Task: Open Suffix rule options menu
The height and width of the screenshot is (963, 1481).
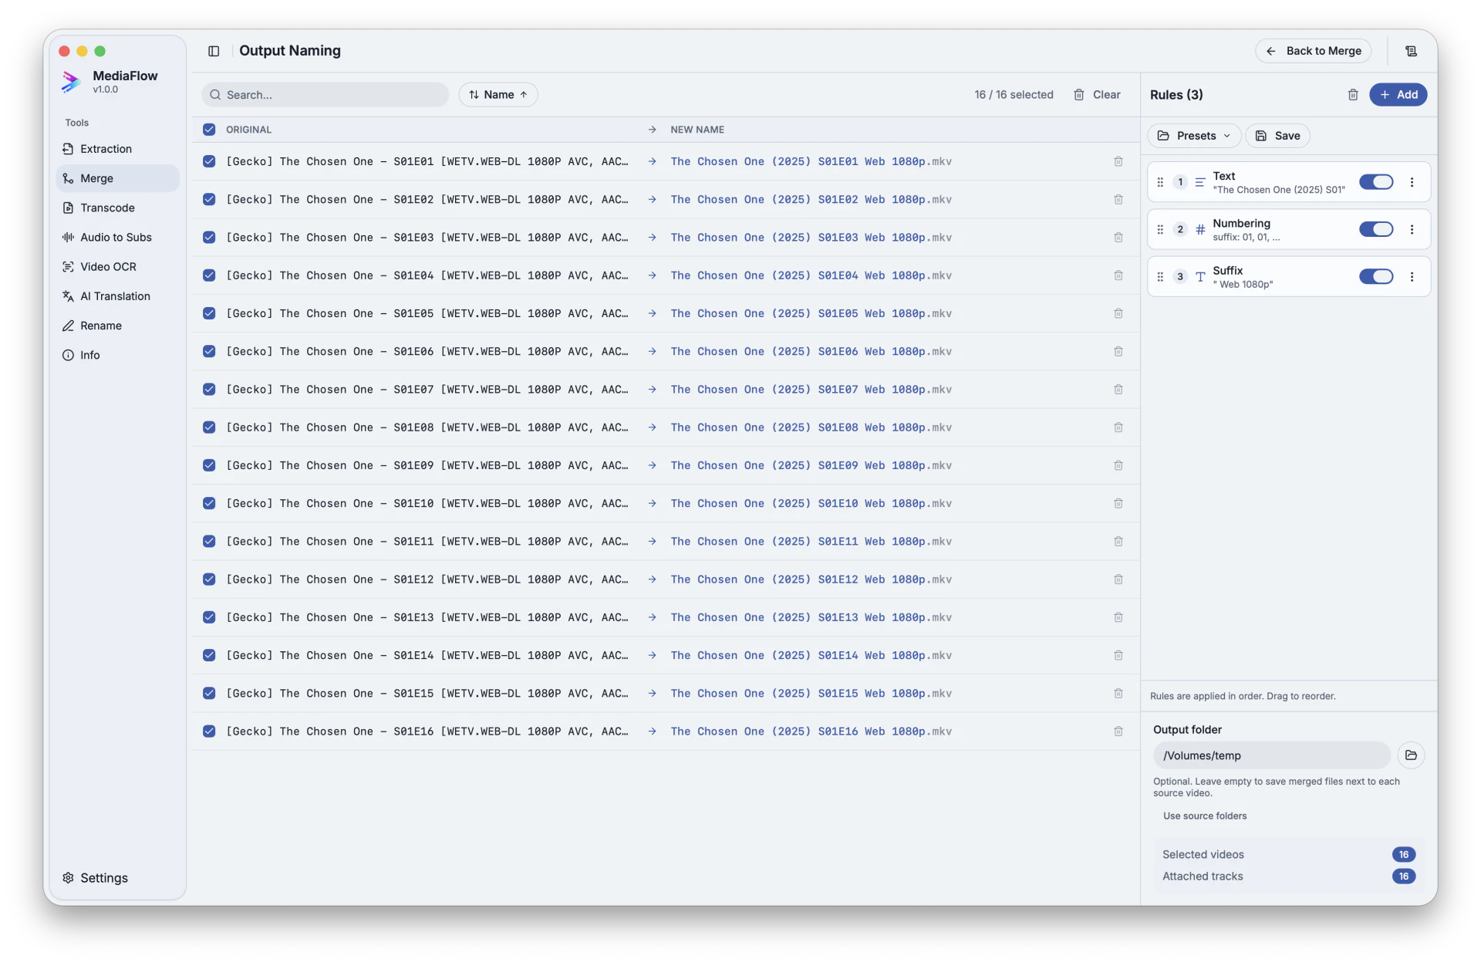Action: click(1412, 276)
